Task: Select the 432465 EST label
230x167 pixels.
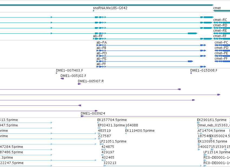Action: coord(108,158)
